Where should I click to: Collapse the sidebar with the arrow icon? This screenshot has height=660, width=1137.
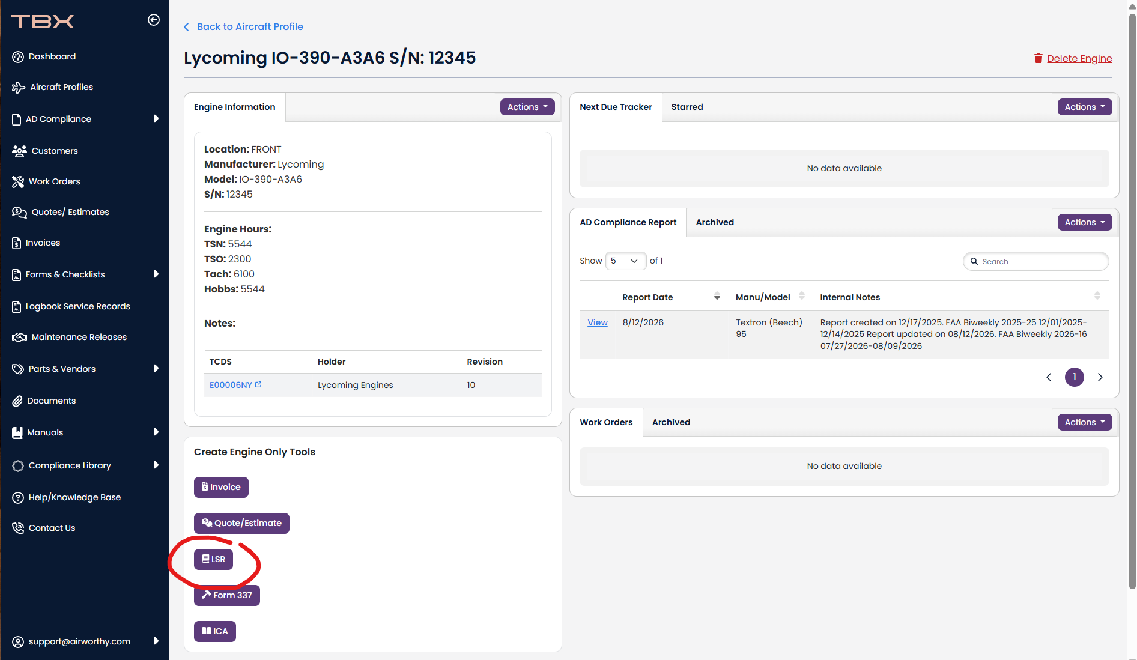coord(154,20)
